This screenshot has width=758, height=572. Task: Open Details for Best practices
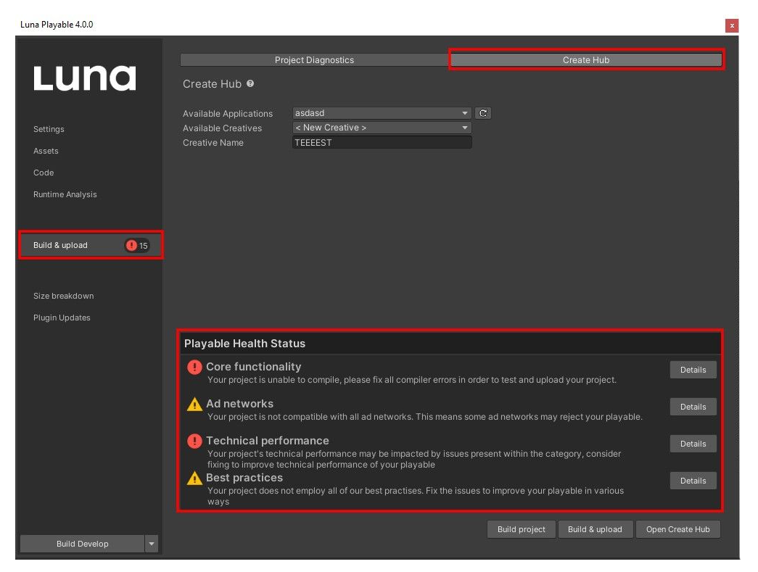tap(693, 481)
